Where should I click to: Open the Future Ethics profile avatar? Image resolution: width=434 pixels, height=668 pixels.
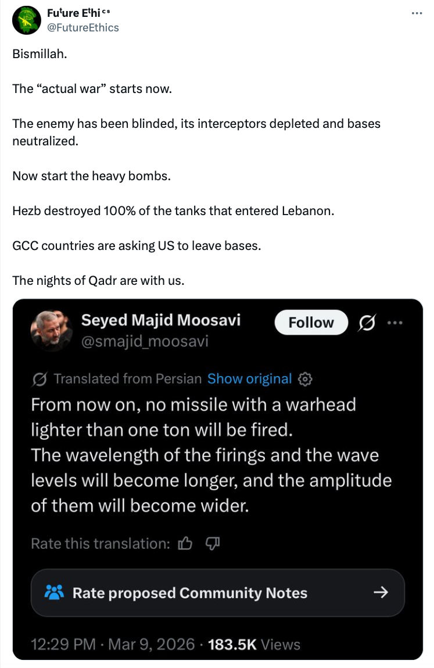click(26, 20)
